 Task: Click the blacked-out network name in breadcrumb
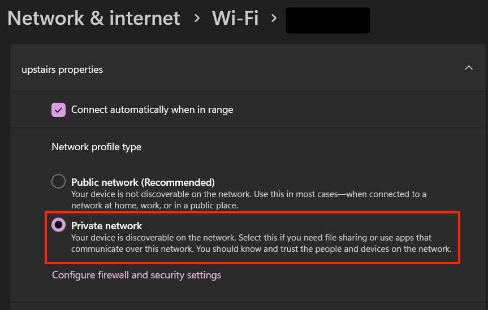pyautogui.click(x=328, y=20)
